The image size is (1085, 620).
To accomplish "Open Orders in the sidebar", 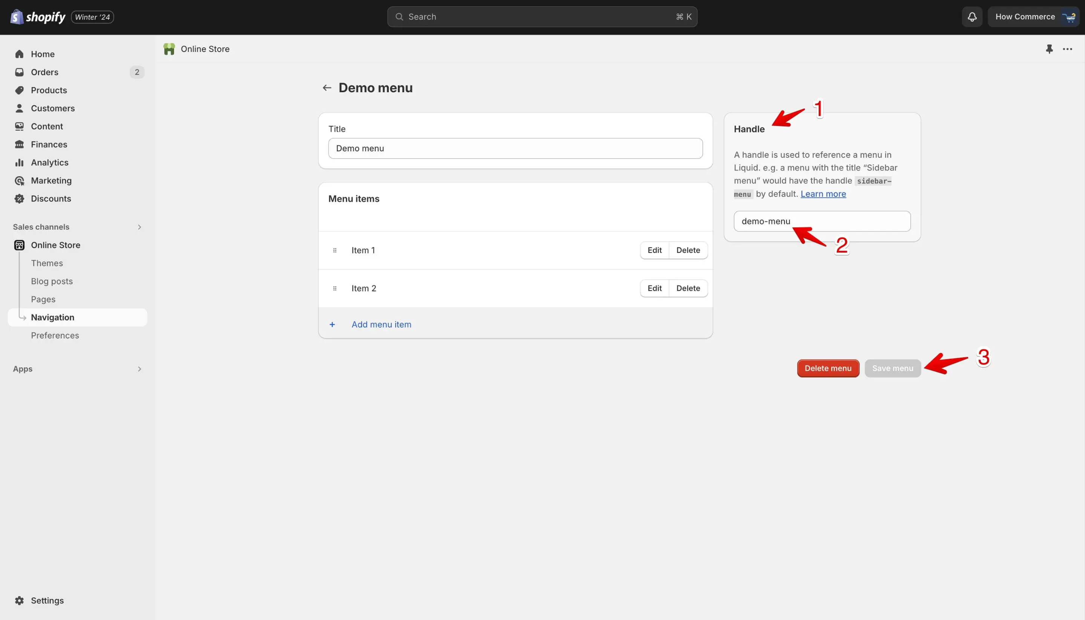I will 78,72.
